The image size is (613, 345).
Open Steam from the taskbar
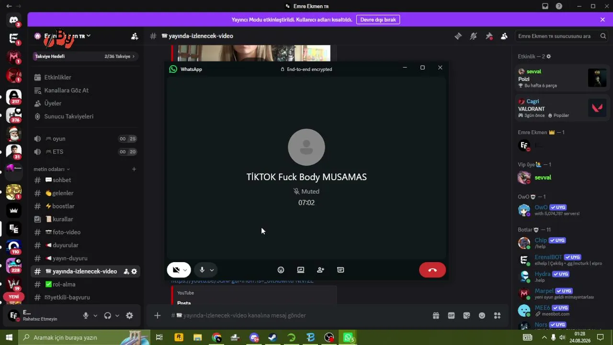click(272, 337)
